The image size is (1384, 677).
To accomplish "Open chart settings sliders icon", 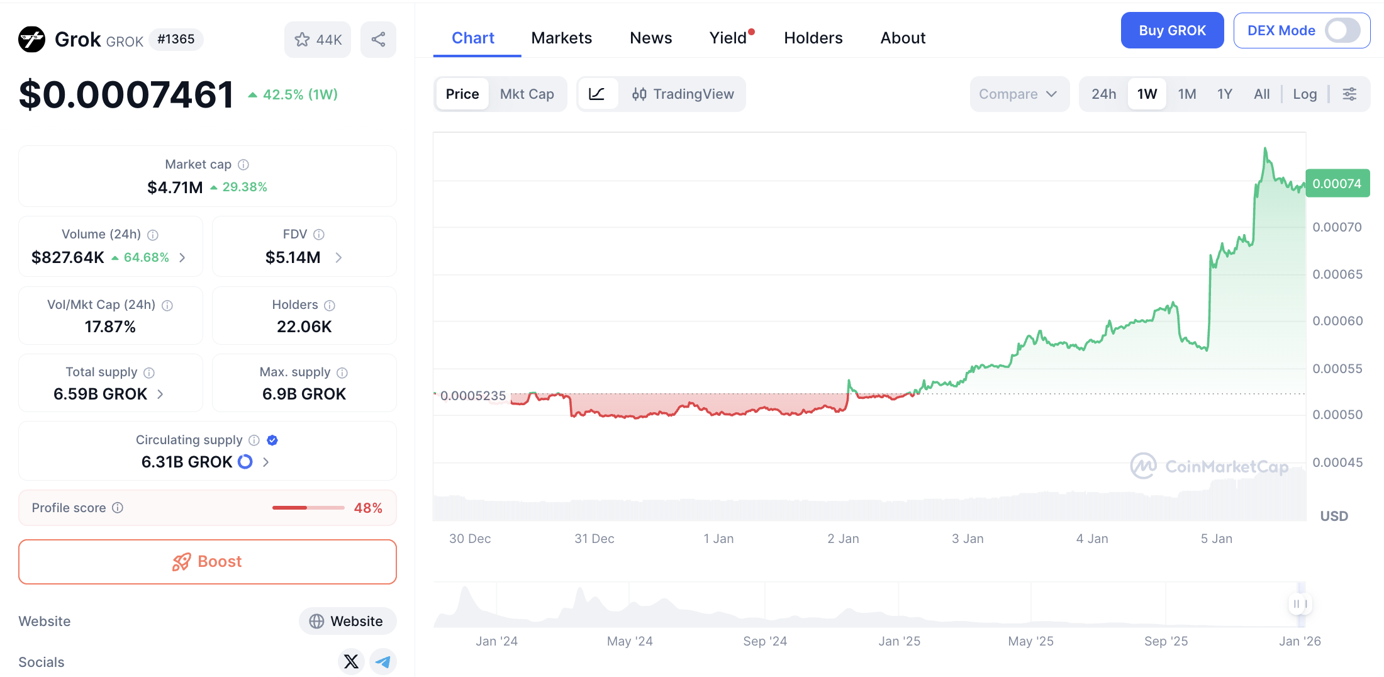I will 1349,94.
